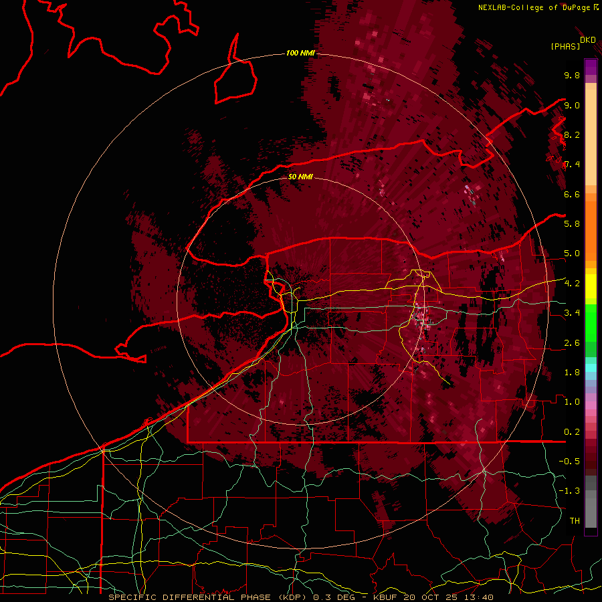The width and height of the screenshot is (602, 602).
Task: Click the 8.2 legend value
Action: [572, 134]
